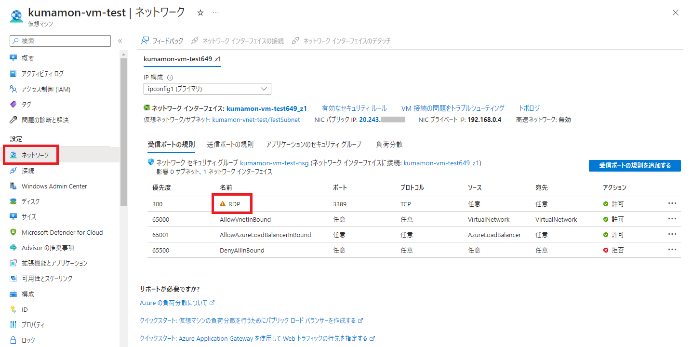693x347 pixels.
Task: Select the タグ sidebar icon
Action: point(13,105)
